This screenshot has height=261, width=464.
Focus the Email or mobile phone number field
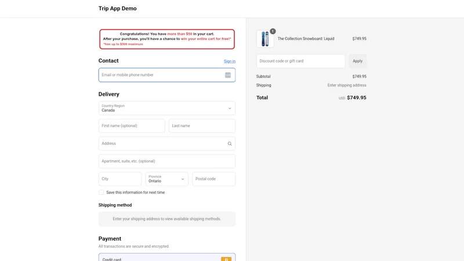167,75
